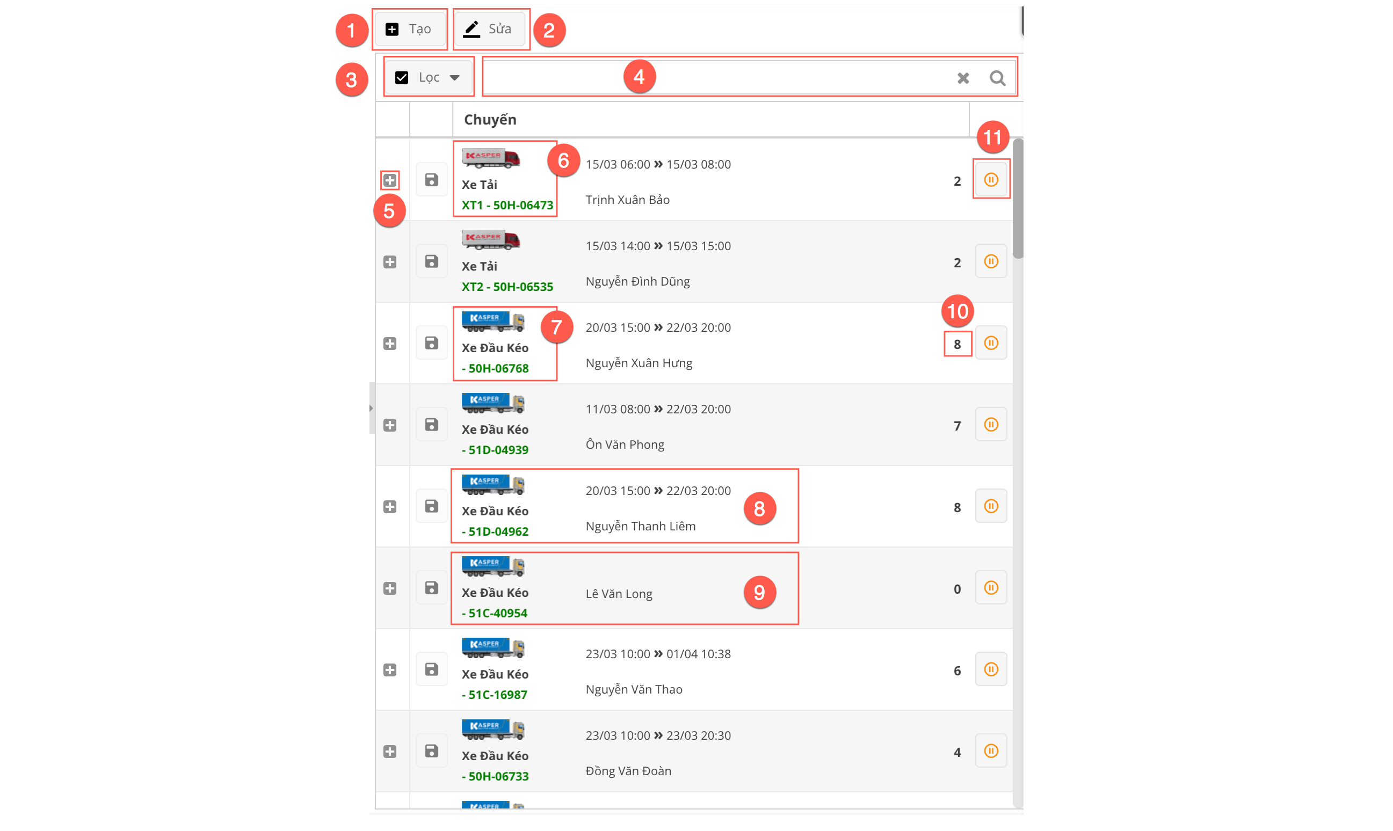Pause the Nguyễn Đình Dũng trip
1393x831 pixels.
pyautogui.click(x=991, y=261)
